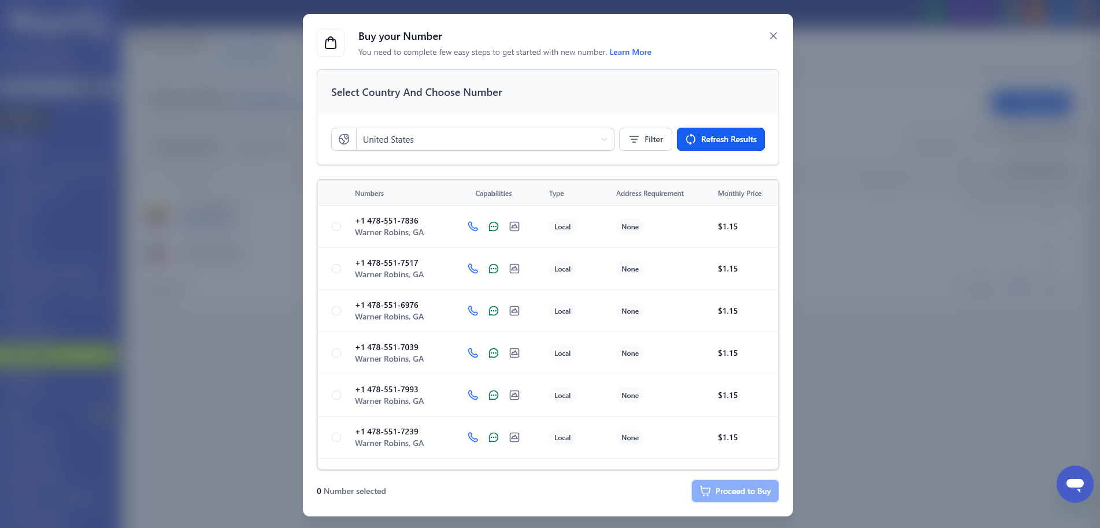Click the Proceed to Buy button
This screenshot has width=1100, height=528.
[x=735, y=491]
